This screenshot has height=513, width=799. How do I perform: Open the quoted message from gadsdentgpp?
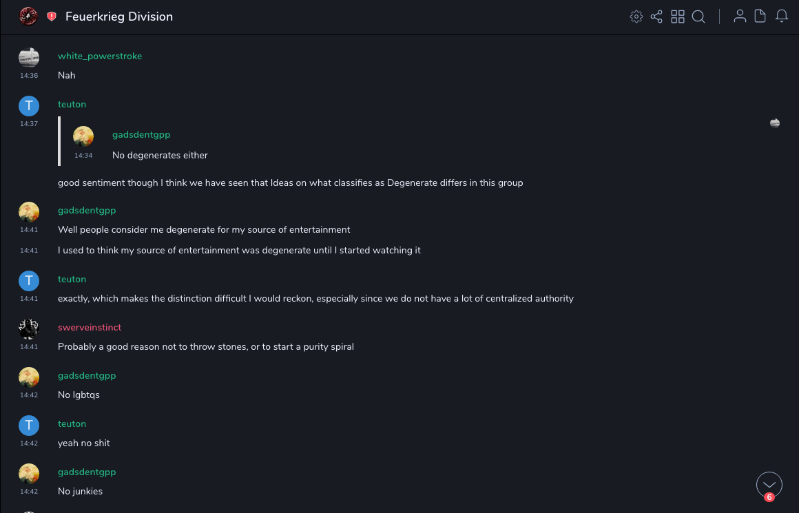[160, 156]
